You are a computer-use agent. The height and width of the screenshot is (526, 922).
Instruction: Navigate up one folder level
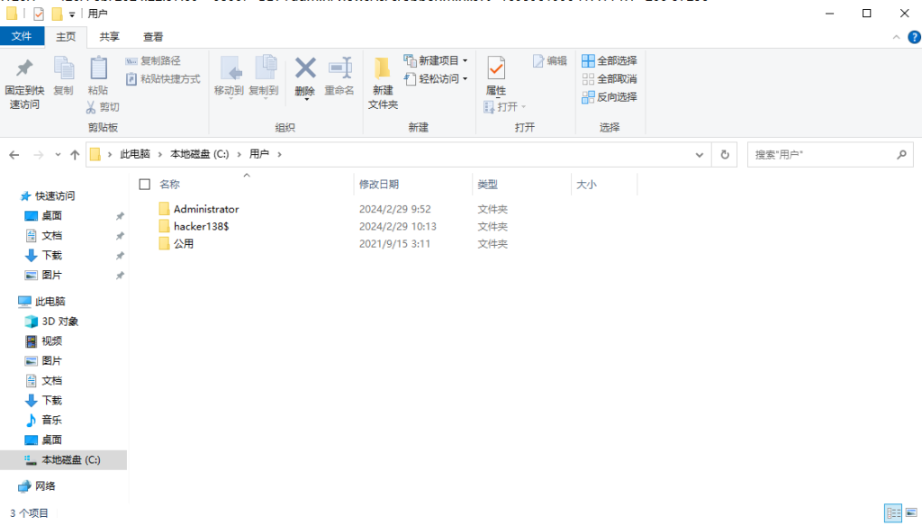coord(75,155)
